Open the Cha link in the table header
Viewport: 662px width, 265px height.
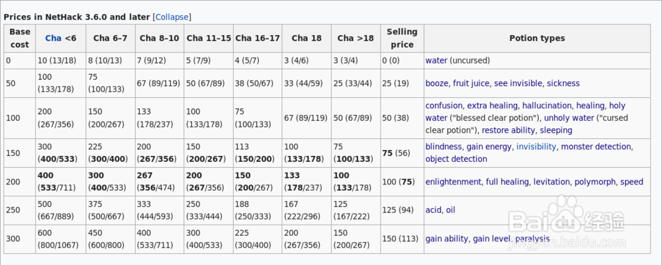click(x=53, y=38)
